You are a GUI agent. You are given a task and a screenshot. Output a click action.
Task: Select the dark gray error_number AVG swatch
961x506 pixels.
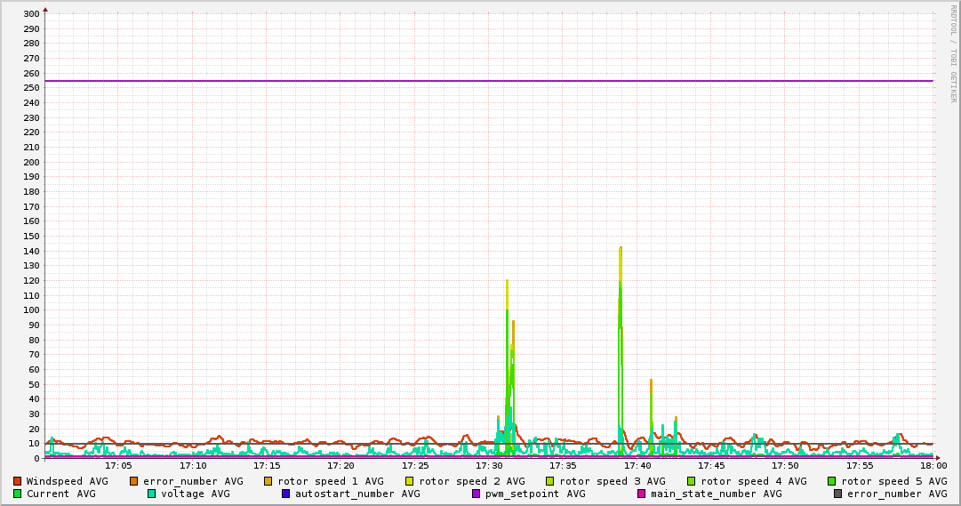[x=838, y=494]
